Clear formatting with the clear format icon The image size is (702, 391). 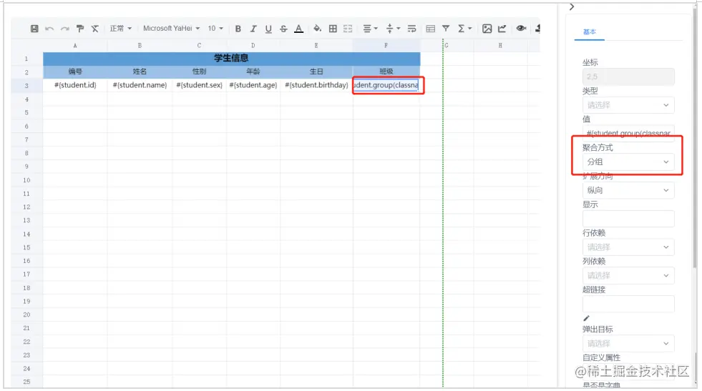95,29
